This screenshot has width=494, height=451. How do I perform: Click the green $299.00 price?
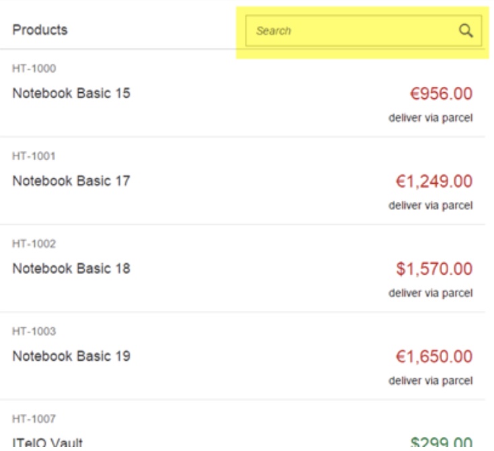(442, 442)
